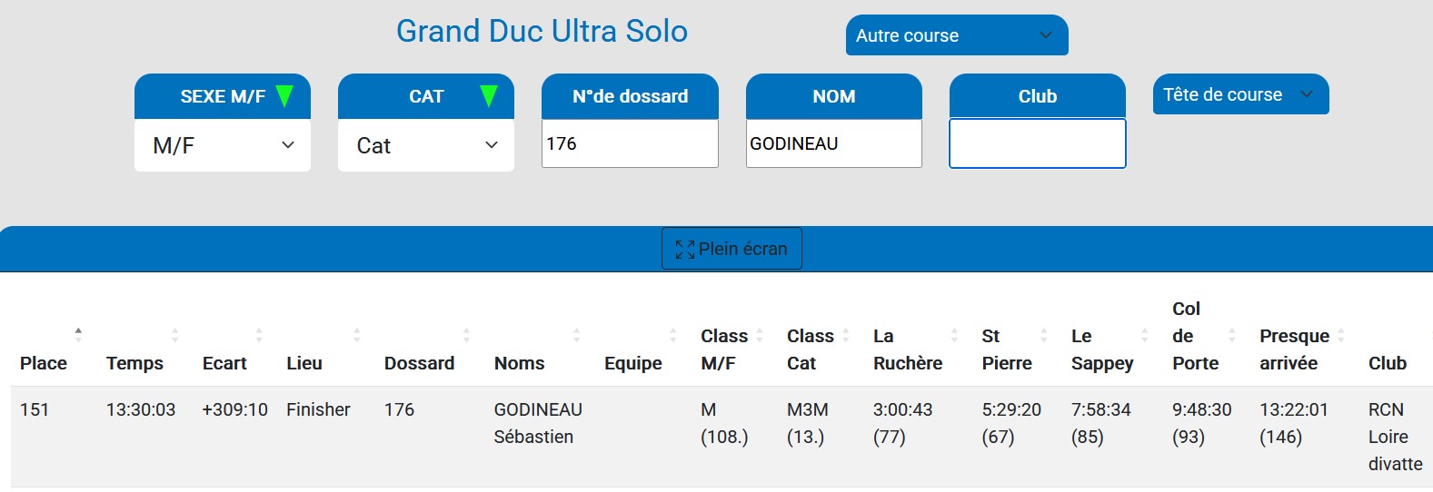Open the Autre course dropdown
Viewport: 1433px width, 492px height.
[x=956, y=35]
